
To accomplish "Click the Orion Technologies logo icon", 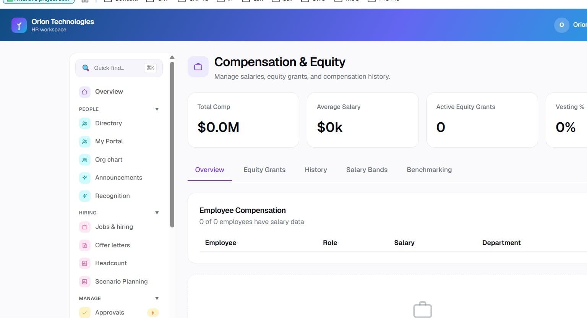I will (19, 25).
